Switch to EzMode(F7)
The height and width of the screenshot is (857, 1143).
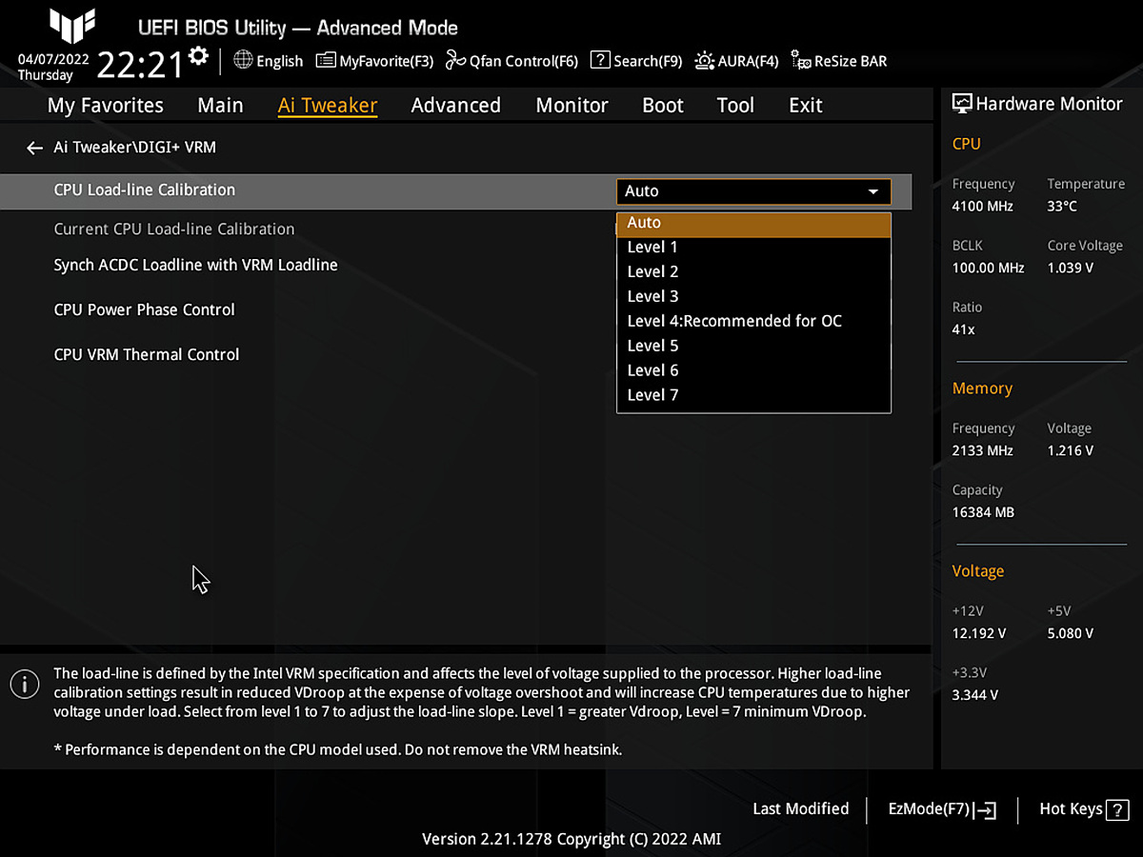[x=942, y=809]
